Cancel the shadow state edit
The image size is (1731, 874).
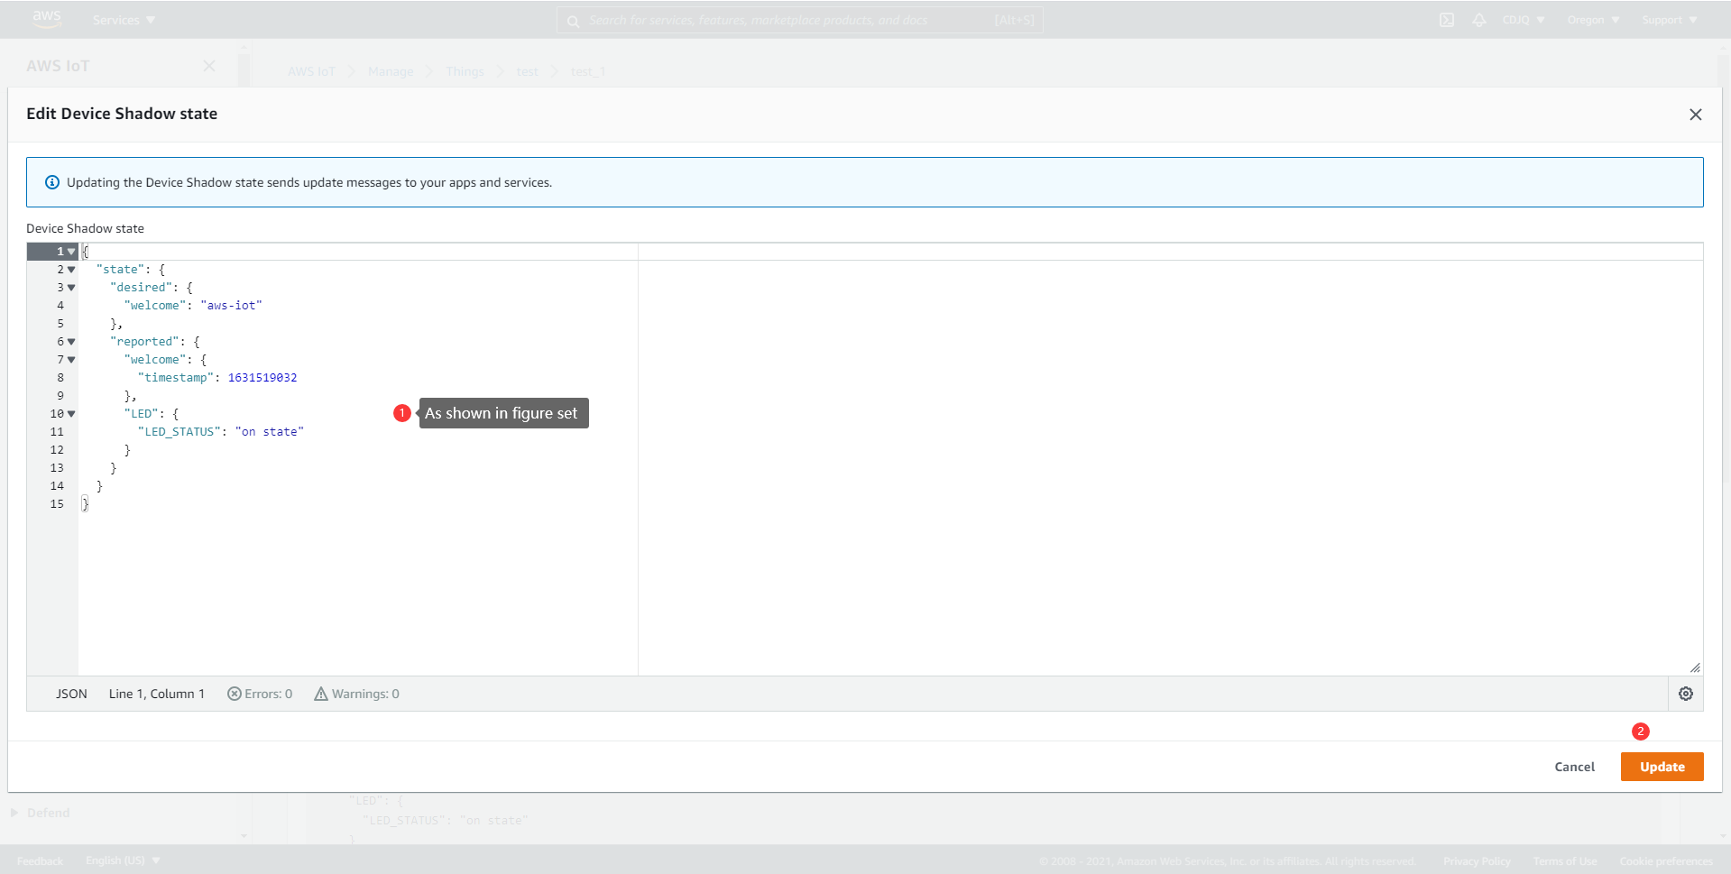pos(1574,767)
